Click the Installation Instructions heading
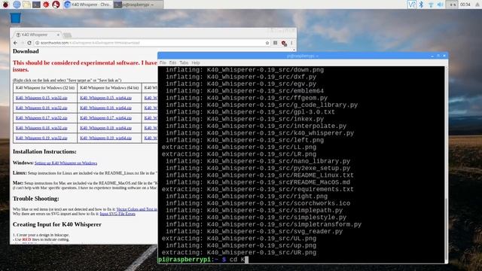Viewport: 482px width, 271px height. click(x=44, y=151)
